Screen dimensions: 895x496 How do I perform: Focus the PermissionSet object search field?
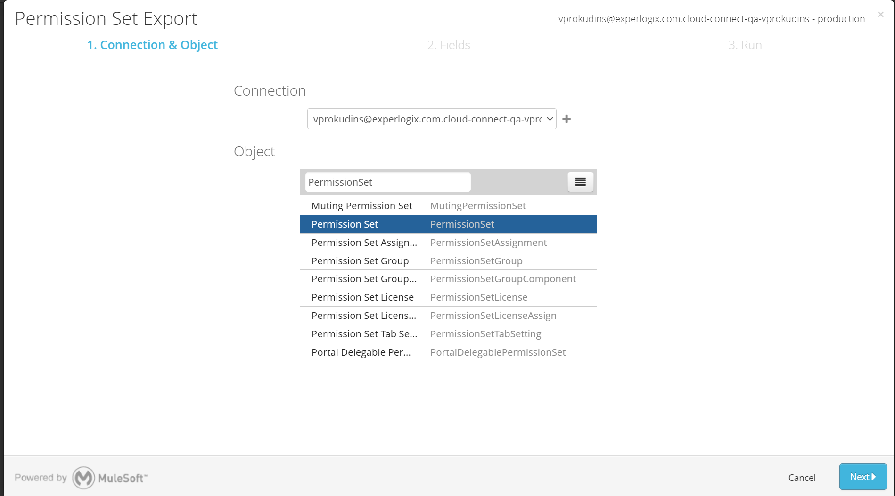coord(388,182)
